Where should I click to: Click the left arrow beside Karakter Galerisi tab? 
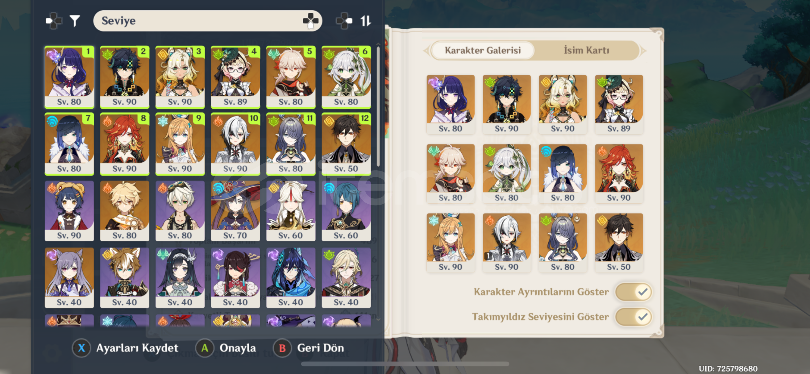pyautogui.click(x=426, y=51)
